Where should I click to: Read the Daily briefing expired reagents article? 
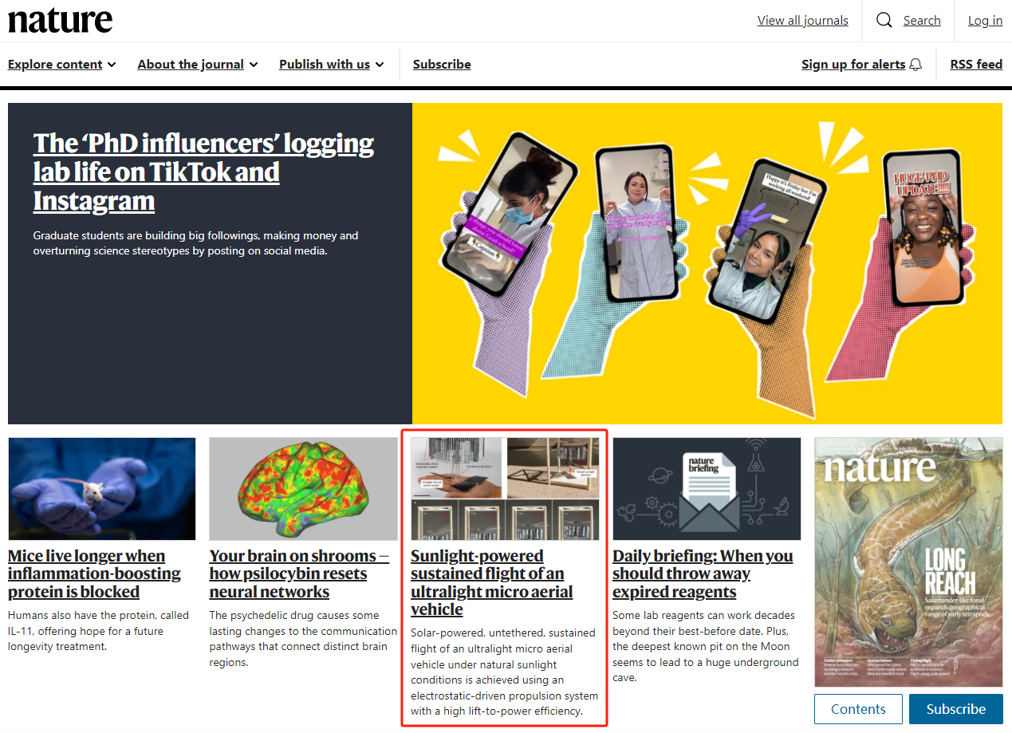coord(703,574)
